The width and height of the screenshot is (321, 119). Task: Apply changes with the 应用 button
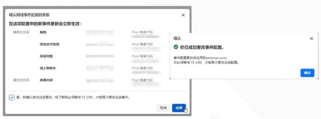[179, 108]
